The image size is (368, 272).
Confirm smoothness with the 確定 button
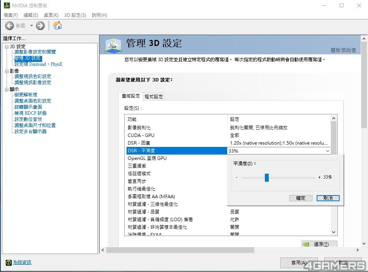[x=301, y=198]
